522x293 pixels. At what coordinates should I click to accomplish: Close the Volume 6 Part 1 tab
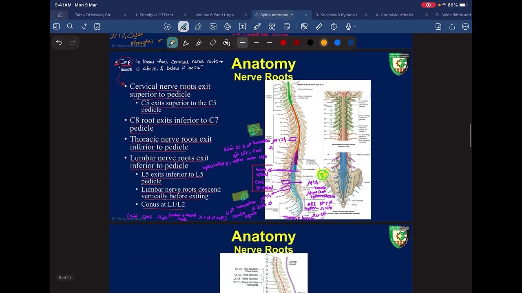pyautogui.click(x=246, y=15)
